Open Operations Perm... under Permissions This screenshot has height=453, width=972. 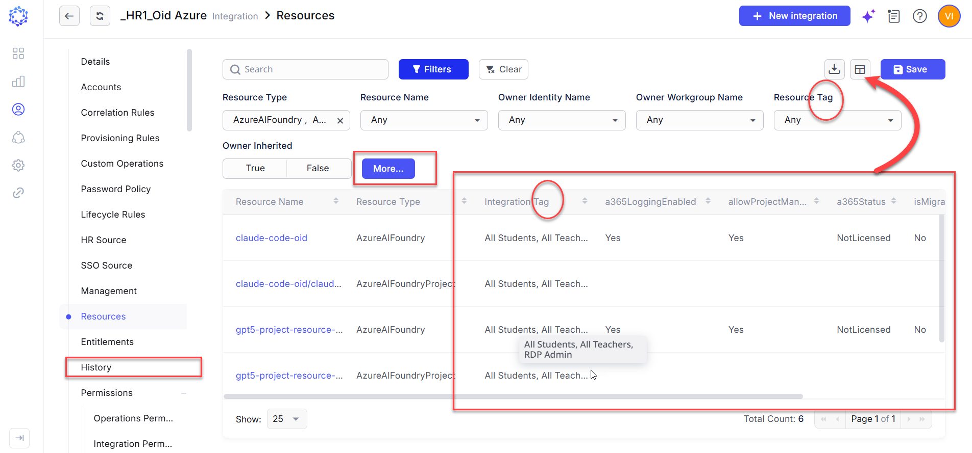[133, 418]
